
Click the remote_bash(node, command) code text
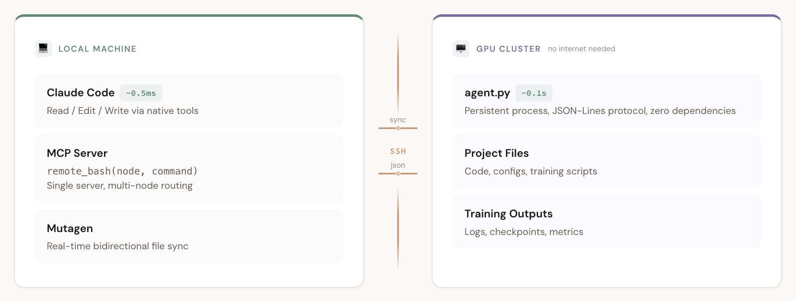click(122, 171)
